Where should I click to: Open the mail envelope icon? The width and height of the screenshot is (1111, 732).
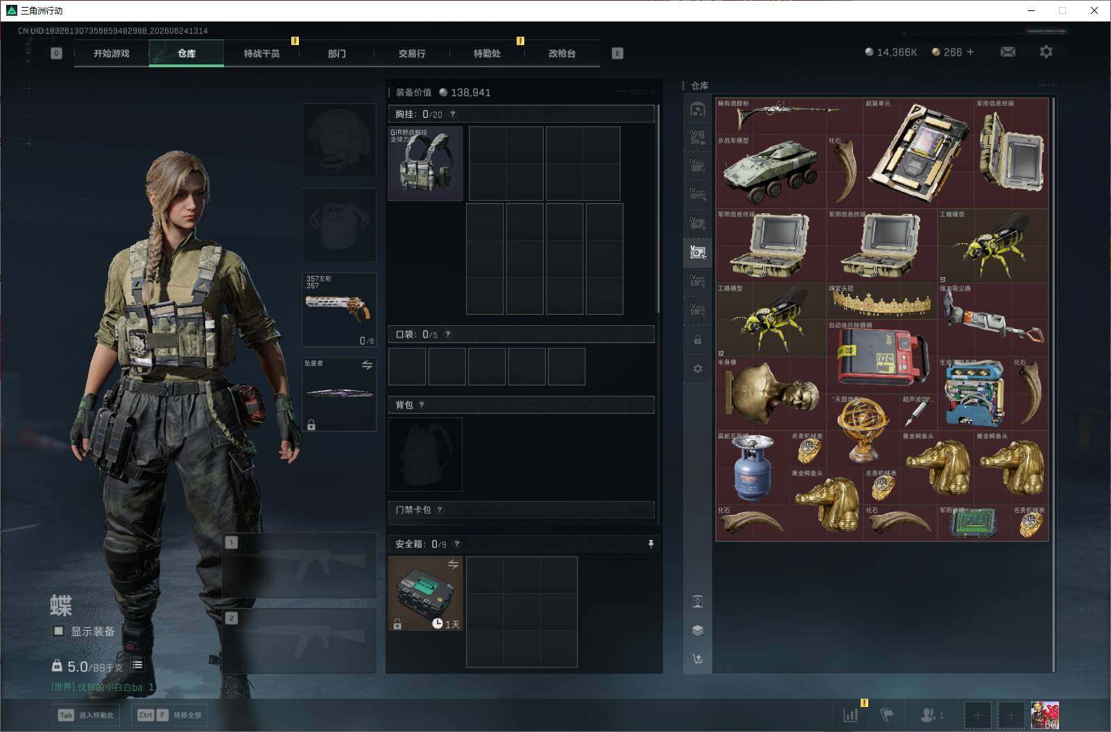pyautogui.click(x=1008, y=52)
